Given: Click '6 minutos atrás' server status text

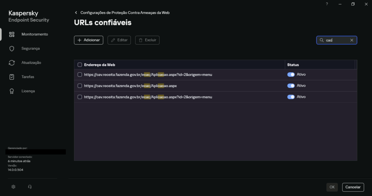Looking at the screenshot, I should 19,161.
